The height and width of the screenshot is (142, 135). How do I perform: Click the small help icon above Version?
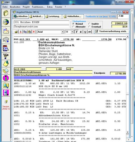(x=6, y=102)
